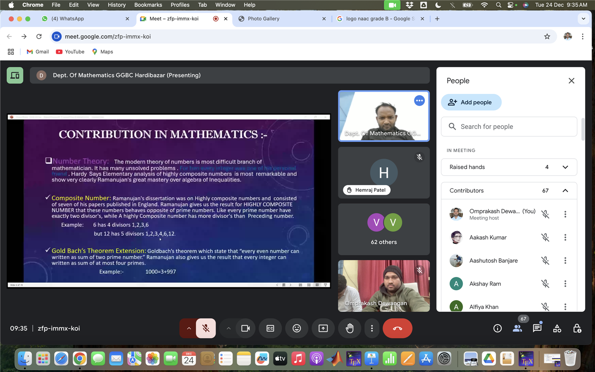Click the raise hand icon
Viewport: 595px width, 372px height.
click(350, 328)
